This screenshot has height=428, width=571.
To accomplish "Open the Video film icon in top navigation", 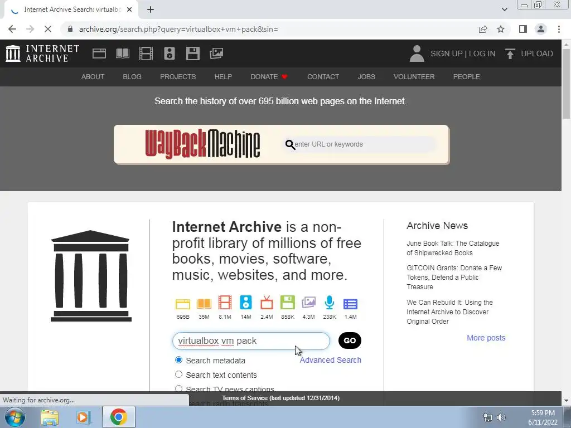I will (x=146, y=53).
